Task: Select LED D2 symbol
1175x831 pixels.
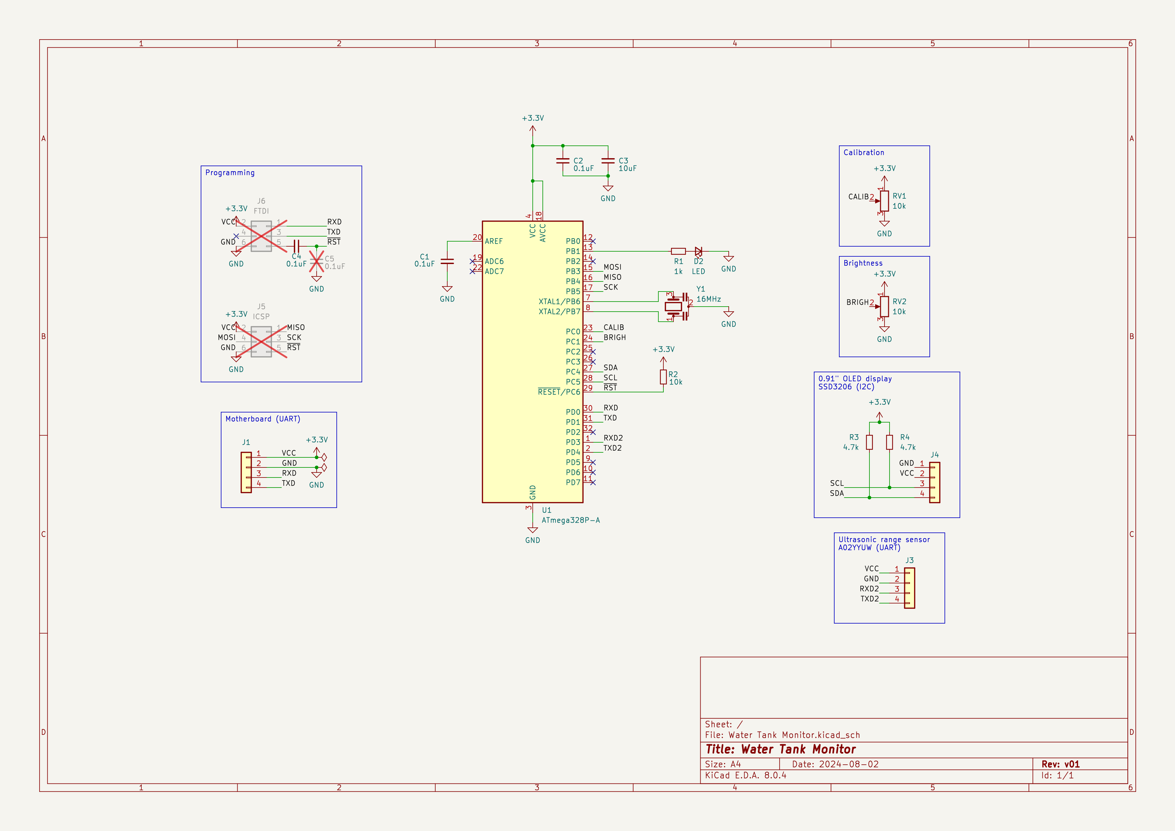Action: pos(699,252)
